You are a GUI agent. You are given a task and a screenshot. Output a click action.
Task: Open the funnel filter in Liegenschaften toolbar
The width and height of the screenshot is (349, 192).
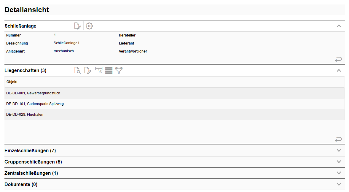tap(119, 71)
